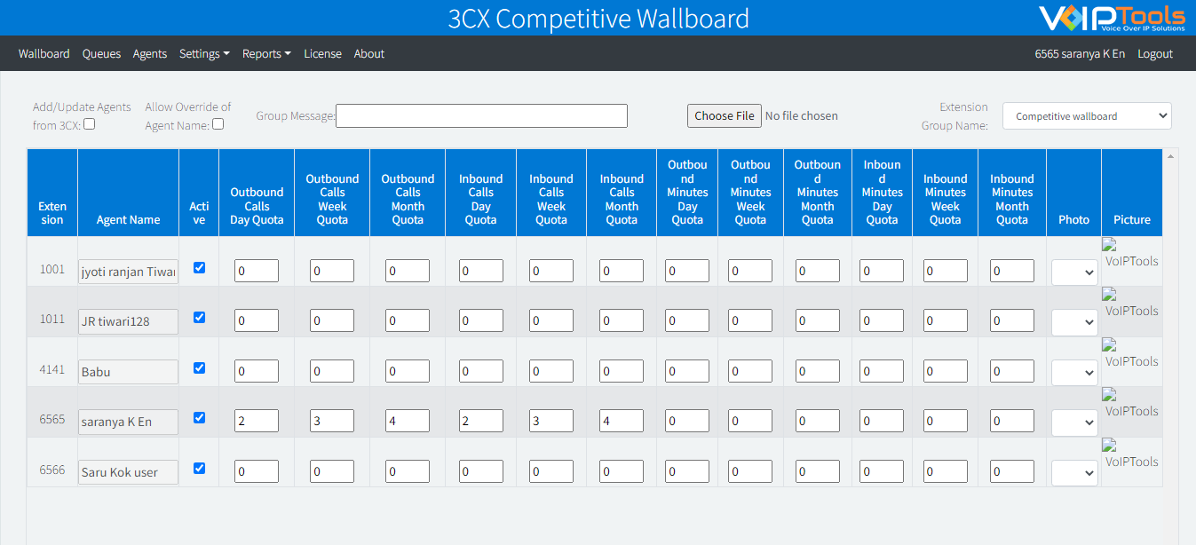
Task: Click Inbound Calls Week Quota for saranya
Action: pos(551,421)
